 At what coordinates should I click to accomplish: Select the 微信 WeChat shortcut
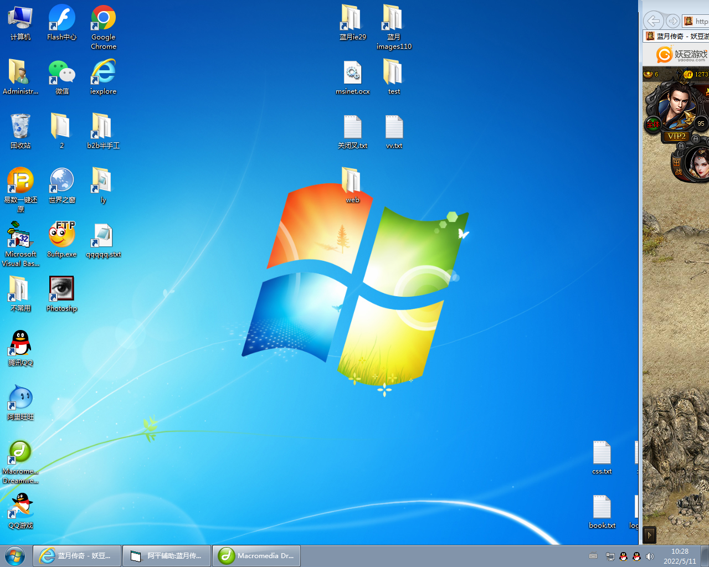61,77
